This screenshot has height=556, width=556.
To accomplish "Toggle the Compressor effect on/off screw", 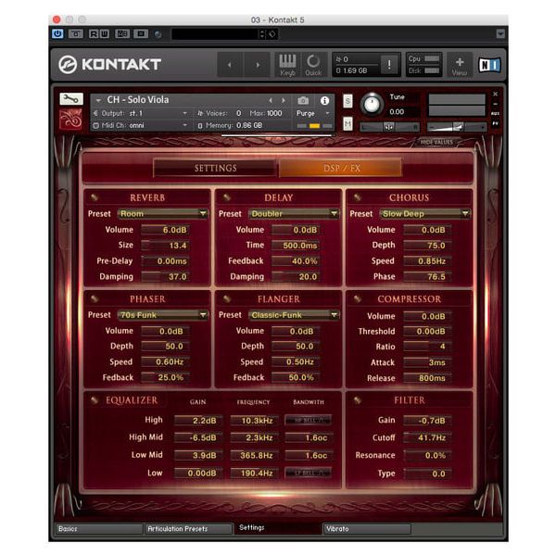I will [x=358, y=298].
